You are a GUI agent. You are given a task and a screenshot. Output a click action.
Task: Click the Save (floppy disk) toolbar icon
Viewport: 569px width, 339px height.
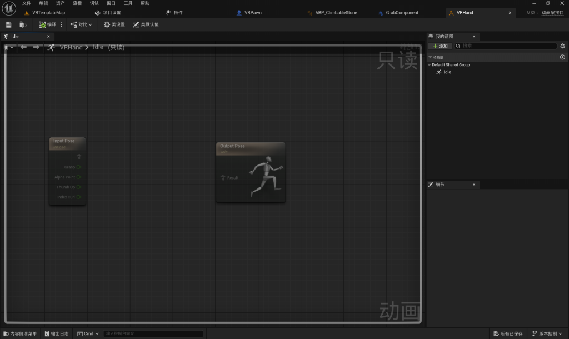[8, 24]
